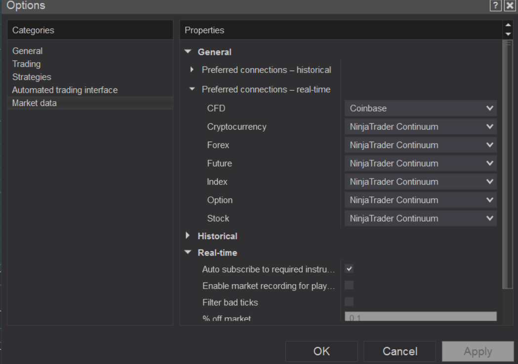
Task: Collapse the General properties group
Action: (188, 52)
